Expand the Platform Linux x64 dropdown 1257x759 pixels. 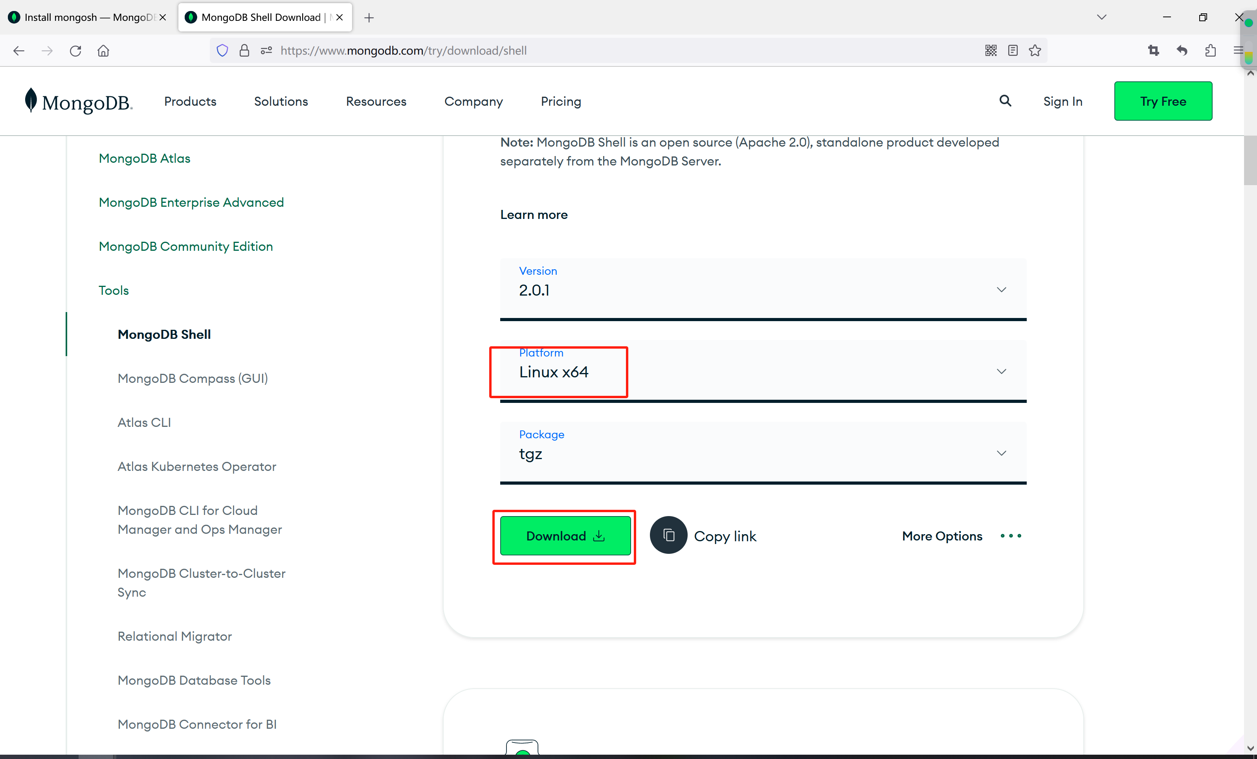tap(763, 371)
